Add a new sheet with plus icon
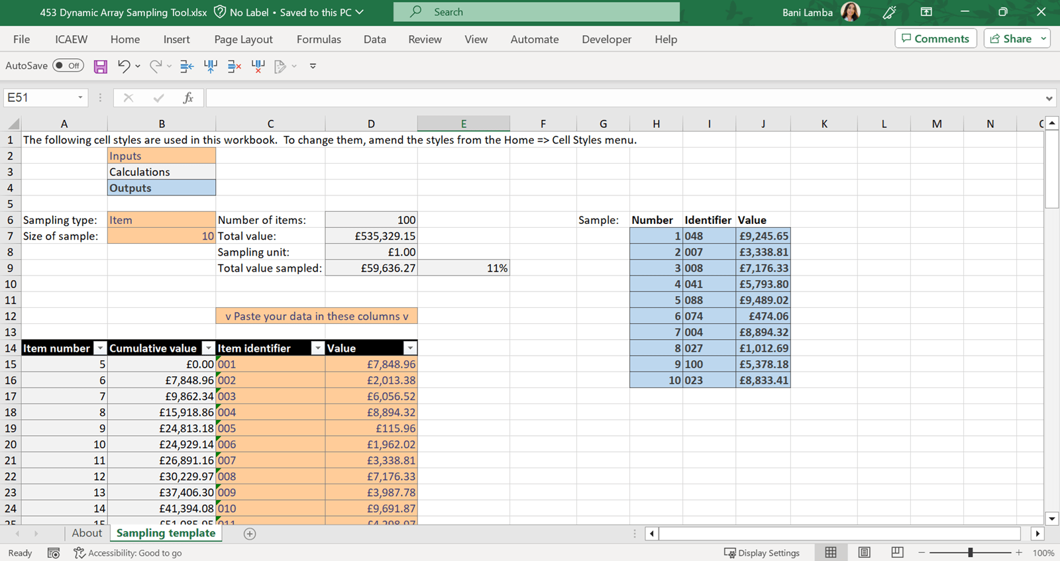 click(250, 534)
